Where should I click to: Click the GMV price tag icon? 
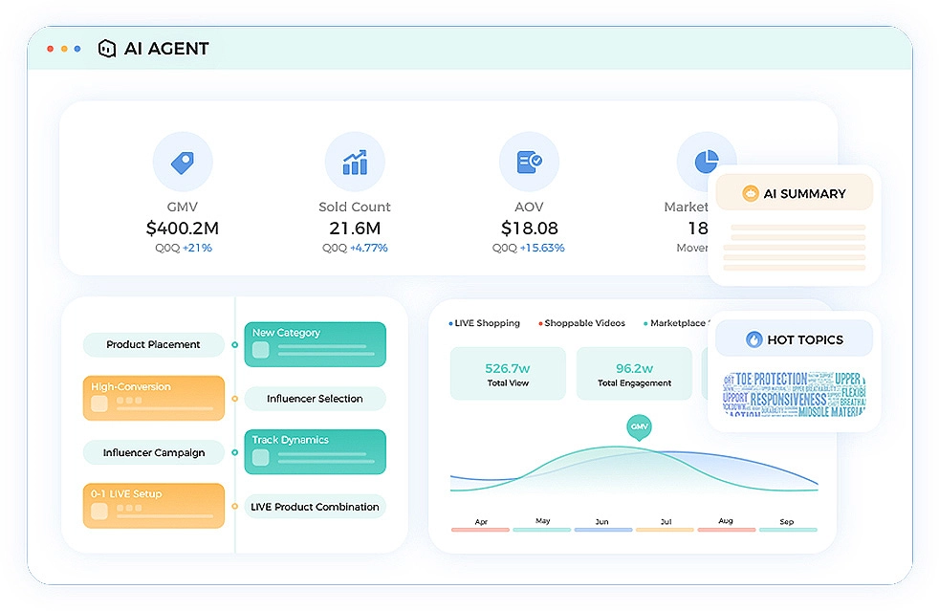(183, 162)
